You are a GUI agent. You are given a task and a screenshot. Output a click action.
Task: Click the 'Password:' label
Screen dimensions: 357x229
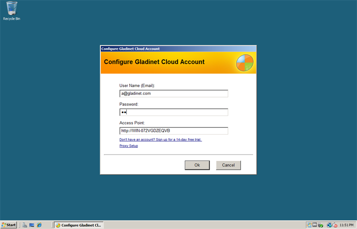point(129,104)
